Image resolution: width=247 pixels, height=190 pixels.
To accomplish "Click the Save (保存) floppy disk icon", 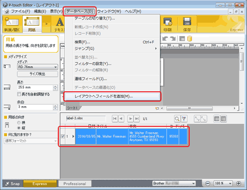I will [187, 24].
